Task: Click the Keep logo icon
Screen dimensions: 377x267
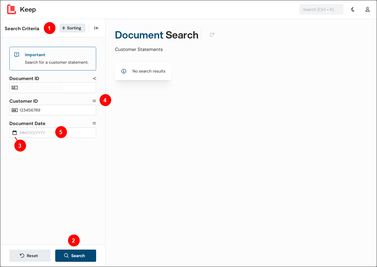Action: (11, 9)
